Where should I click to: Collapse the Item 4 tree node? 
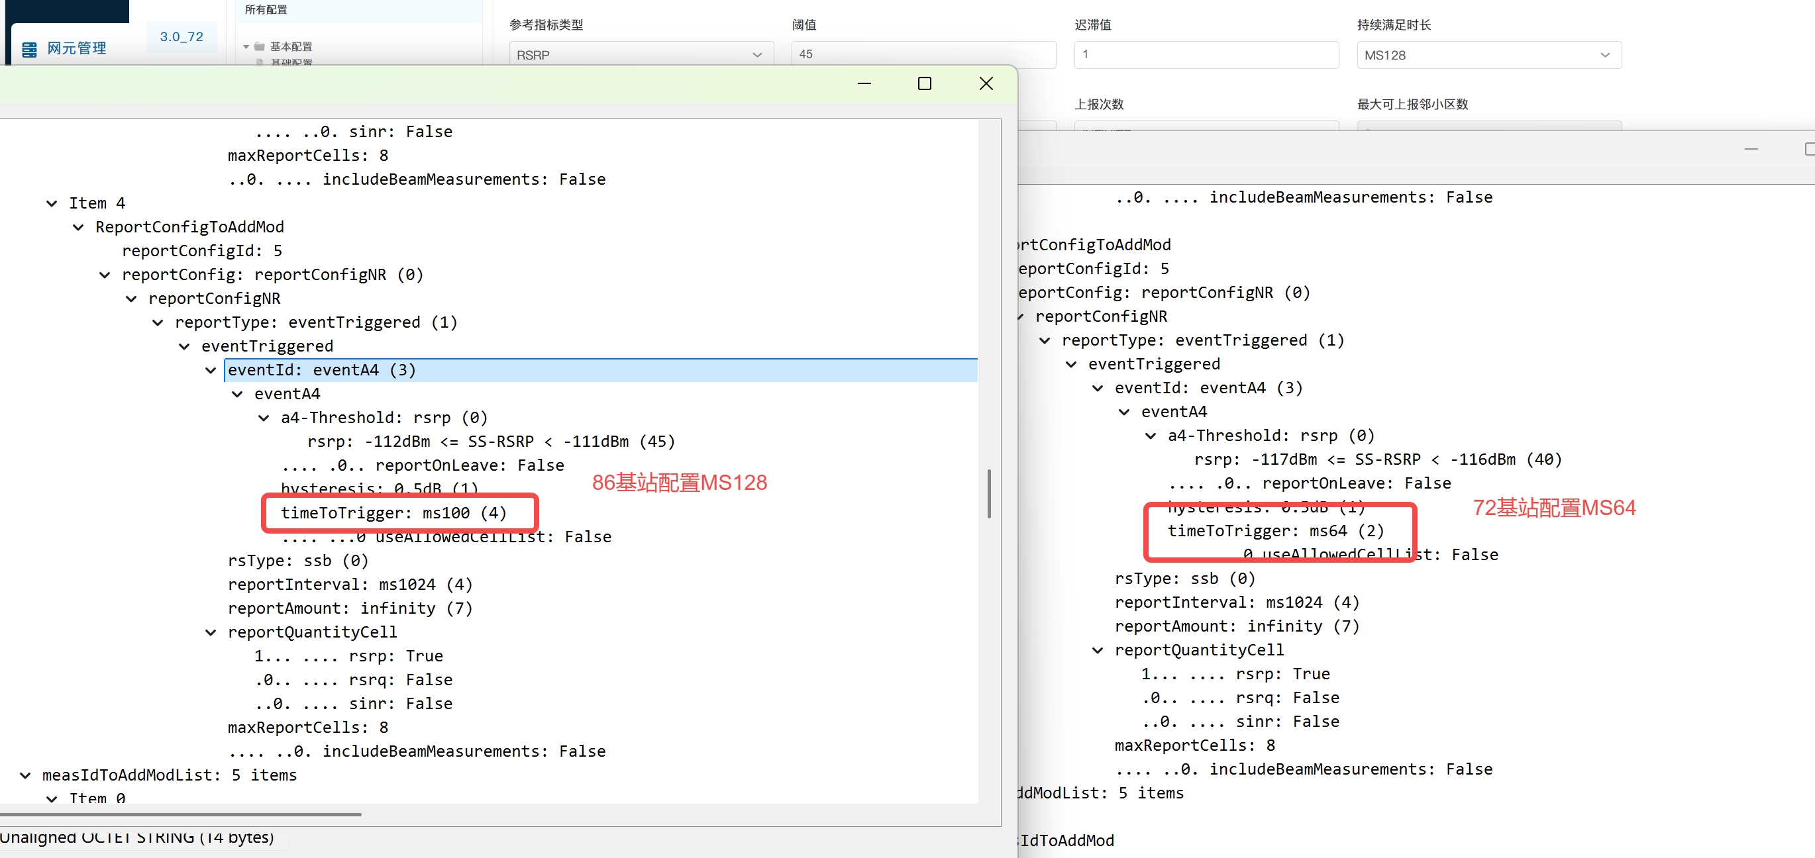52,204
